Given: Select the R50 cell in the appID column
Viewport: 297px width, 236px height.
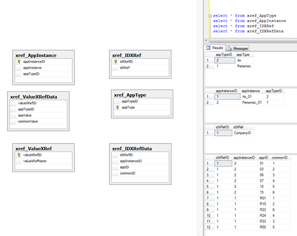Looking at the screenshot, I should (263, 228).
